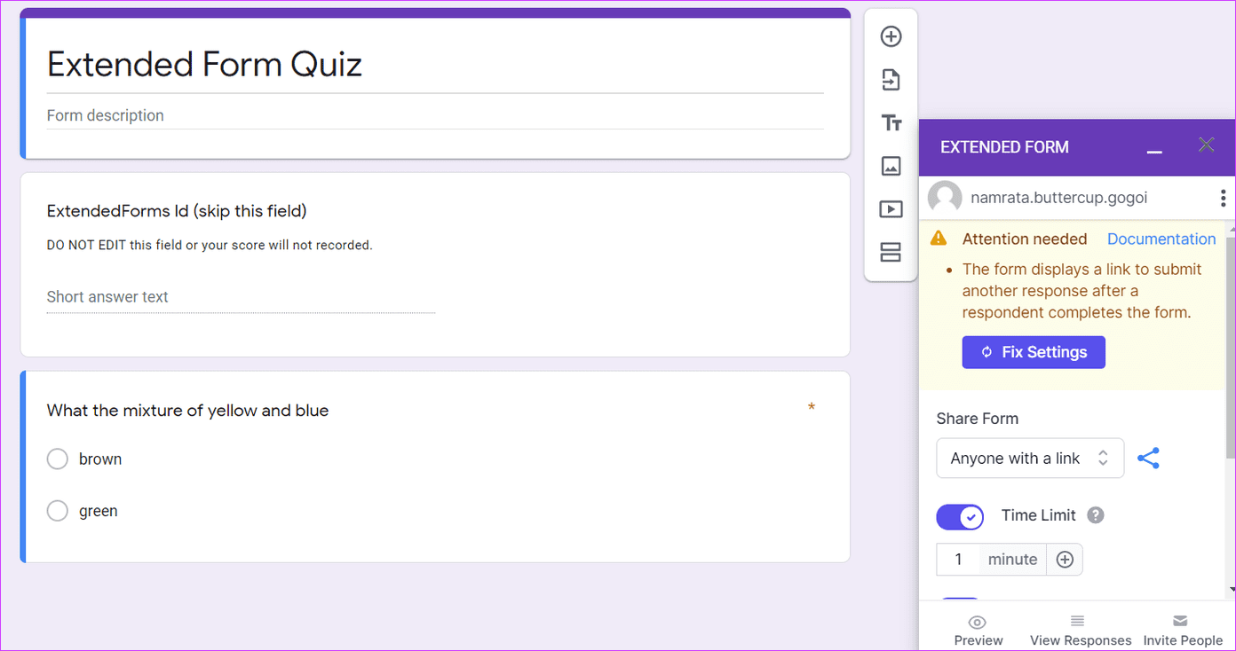The height and width of the screenshot is (651, 1236).
Task: Open Time Limit help question mark
Action: (x=1096, y=515)
